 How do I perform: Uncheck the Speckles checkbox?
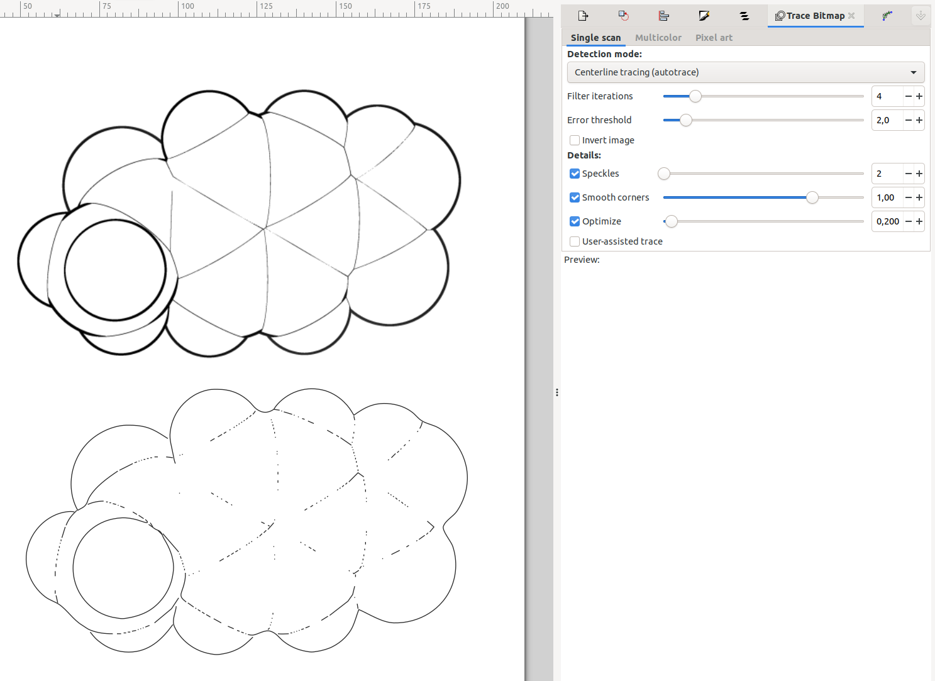click(x=575, y=174)
